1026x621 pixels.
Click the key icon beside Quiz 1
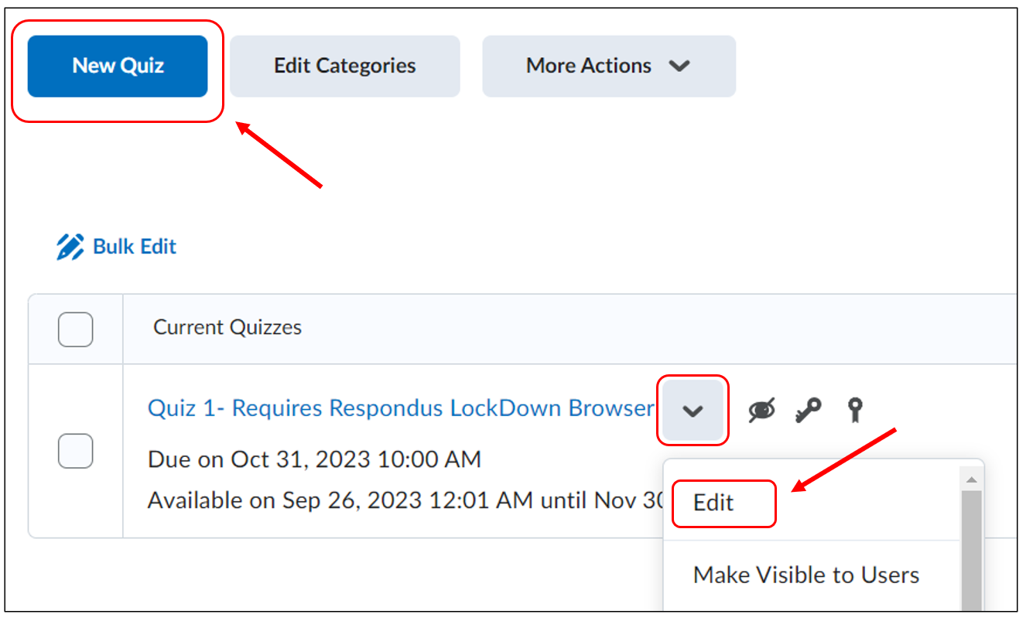(x=809, y=410)
